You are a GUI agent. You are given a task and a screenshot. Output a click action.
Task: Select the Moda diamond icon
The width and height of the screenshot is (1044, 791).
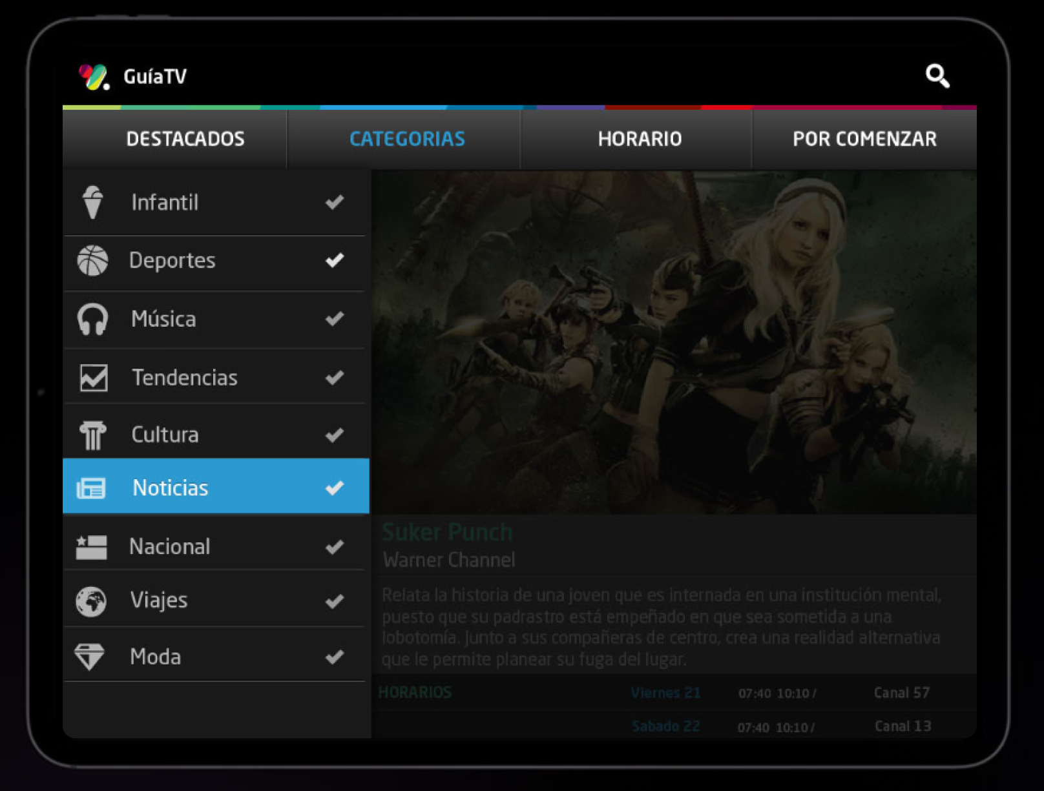(90, 657)
